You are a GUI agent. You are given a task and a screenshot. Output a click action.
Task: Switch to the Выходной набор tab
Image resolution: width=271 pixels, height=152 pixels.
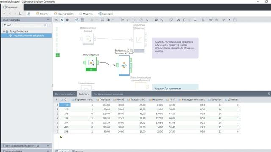click(x=65, y=94)
